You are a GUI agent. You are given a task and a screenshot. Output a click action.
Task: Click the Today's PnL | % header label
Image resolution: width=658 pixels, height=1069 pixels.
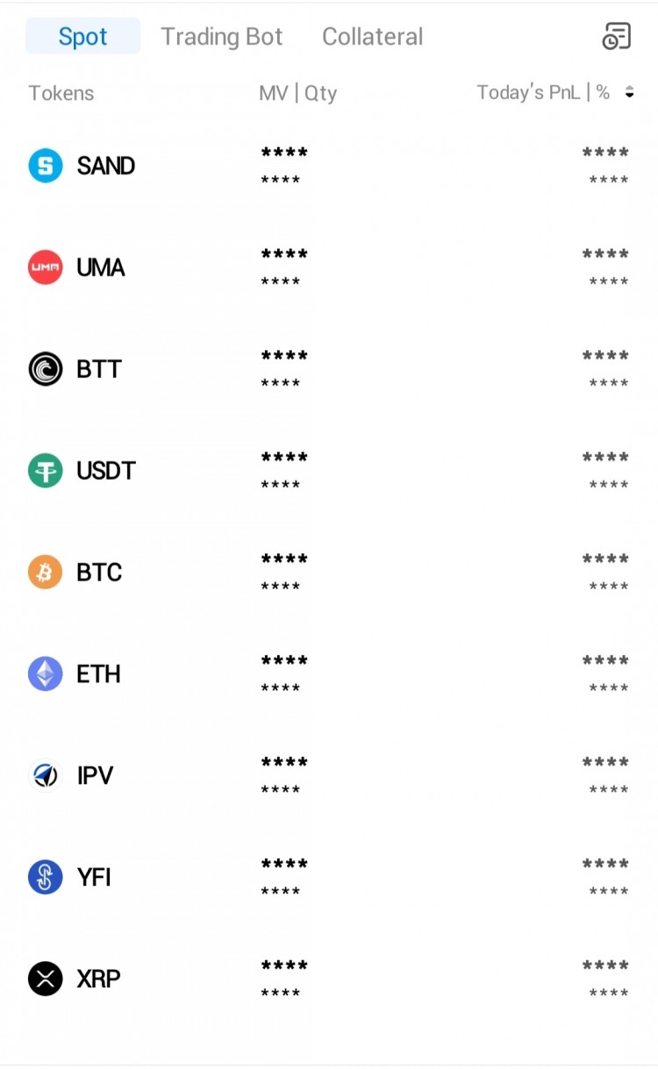point(542,93)
